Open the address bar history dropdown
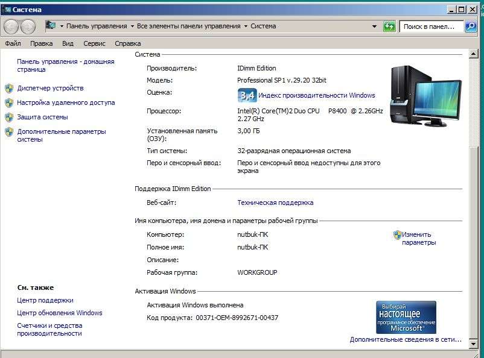 [x=375, y=27]
